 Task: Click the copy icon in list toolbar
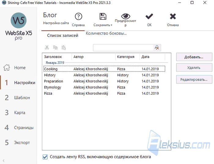click(x=55, y=47)
